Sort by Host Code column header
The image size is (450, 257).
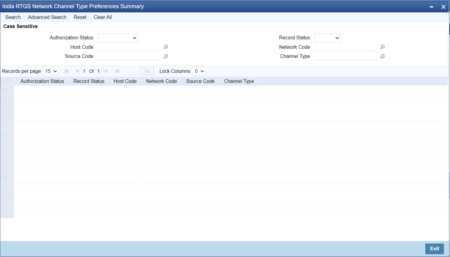tap(125, 81)
